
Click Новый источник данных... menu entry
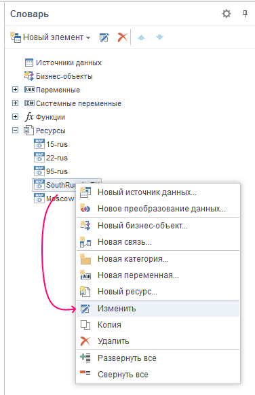coord(158,192)
